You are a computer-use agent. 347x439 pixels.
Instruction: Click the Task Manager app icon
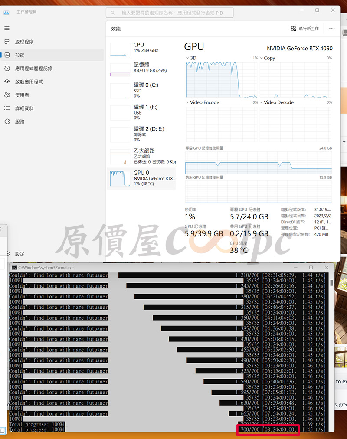(x=7, y=12)
